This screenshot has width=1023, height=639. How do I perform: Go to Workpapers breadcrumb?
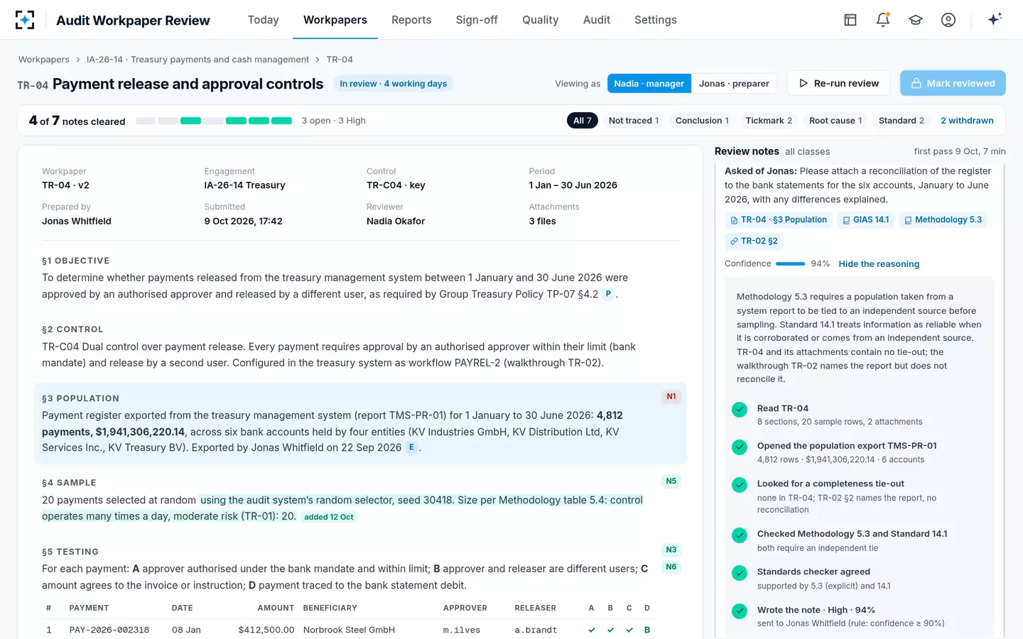point(44,60)
